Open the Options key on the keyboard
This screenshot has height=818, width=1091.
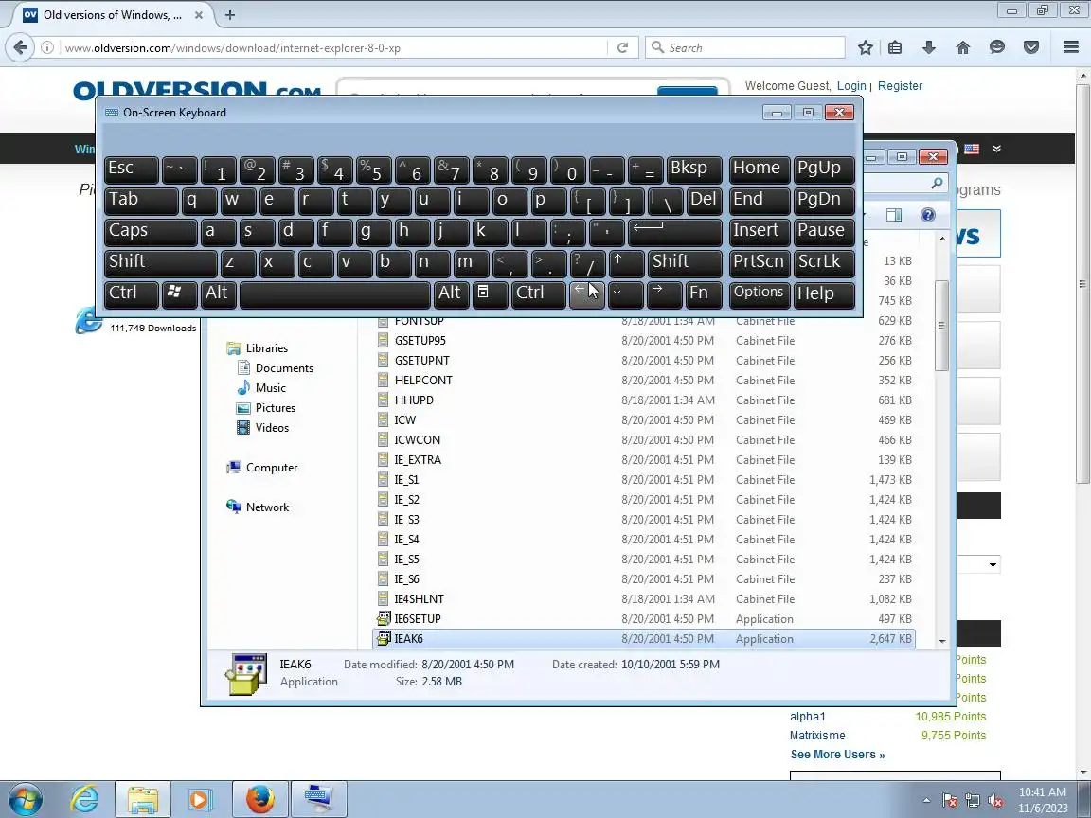point(760,294)
